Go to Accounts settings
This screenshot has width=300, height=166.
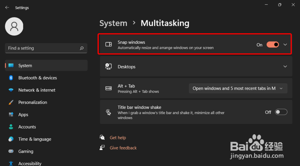(27, 127)
